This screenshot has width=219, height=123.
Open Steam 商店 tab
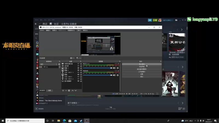tap(45, 24)
